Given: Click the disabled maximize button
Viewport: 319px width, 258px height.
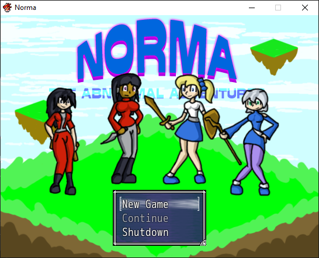Looking at the screenshot, I should tap(278, 8).
